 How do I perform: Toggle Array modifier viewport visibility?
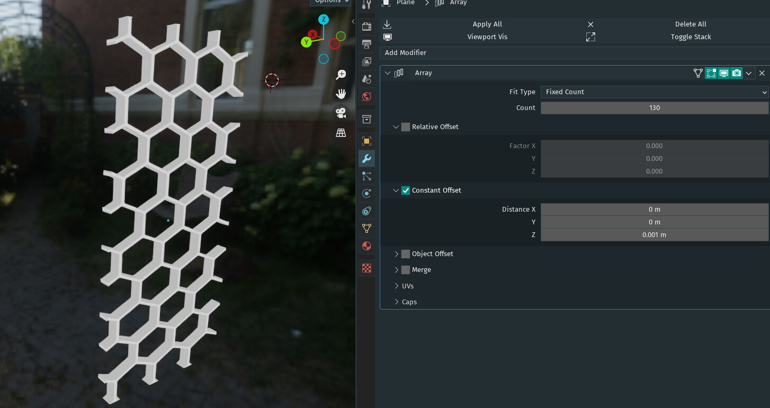[723, 73]
